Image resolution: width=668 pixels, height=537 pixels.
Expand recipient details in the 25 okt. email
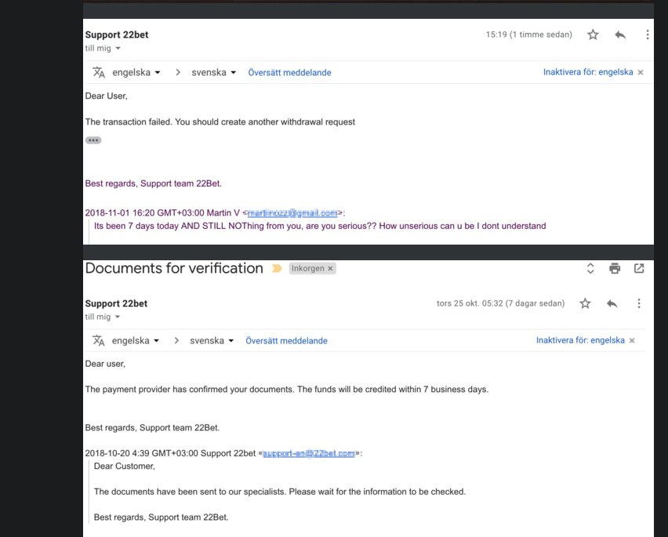(x=117, y=317)
